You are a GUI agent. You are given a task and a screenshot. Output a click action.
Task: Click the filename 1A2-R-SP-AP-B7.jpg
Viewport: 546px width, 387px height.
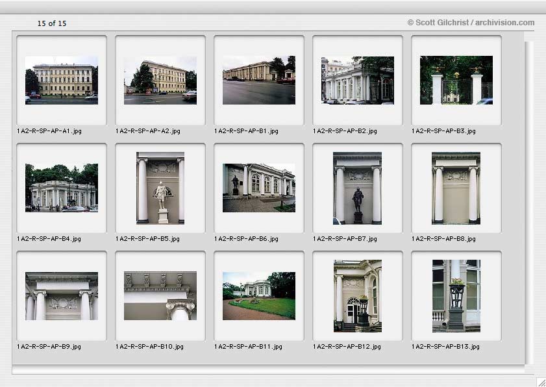click(345, 239)
